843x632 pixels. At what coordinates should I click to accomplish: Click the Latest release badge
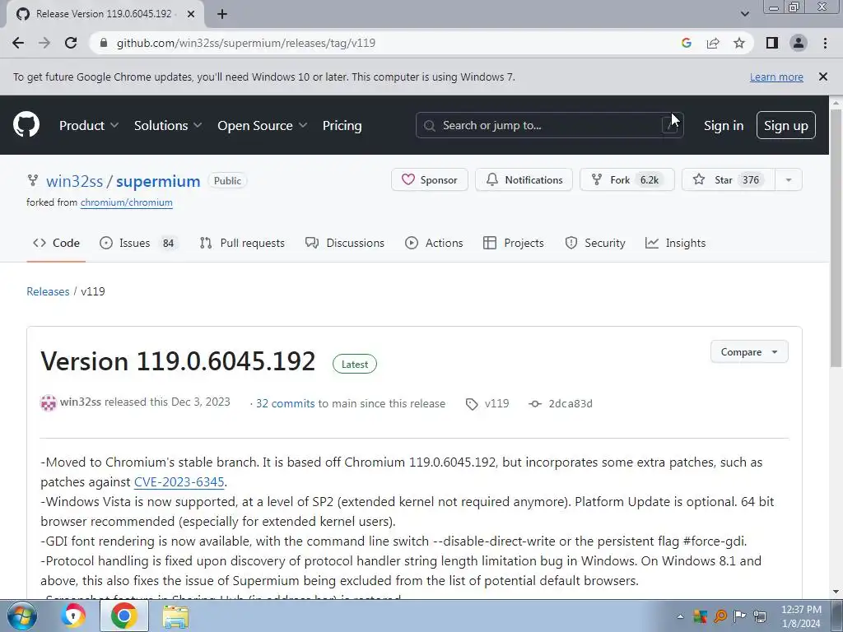355,364
